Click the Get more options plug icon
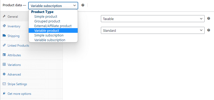 tap(4, 93)
